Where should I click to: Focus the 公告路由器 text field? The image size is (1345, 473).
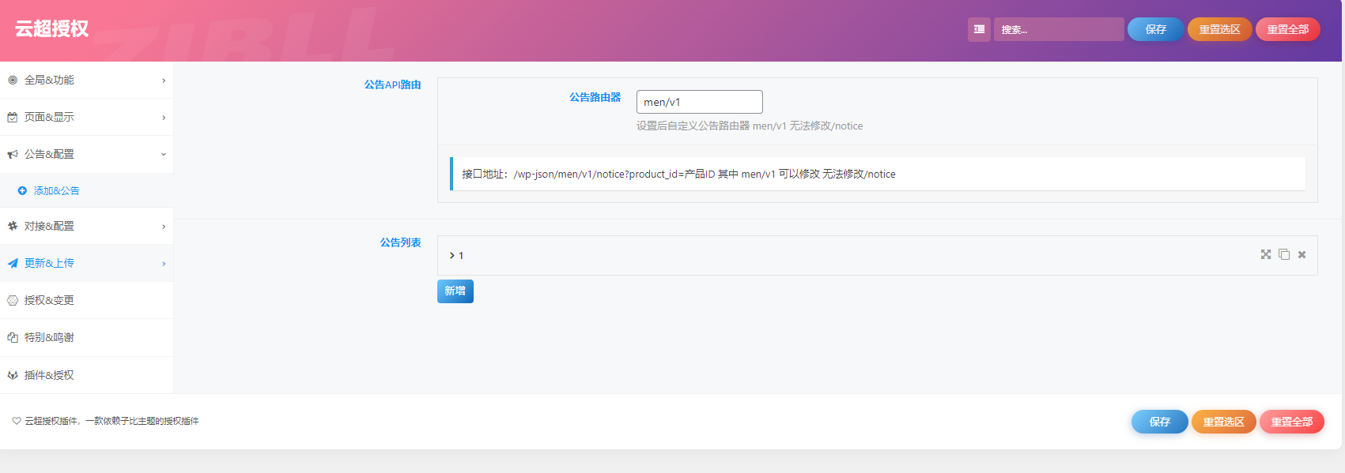click(x=699, y=102)
